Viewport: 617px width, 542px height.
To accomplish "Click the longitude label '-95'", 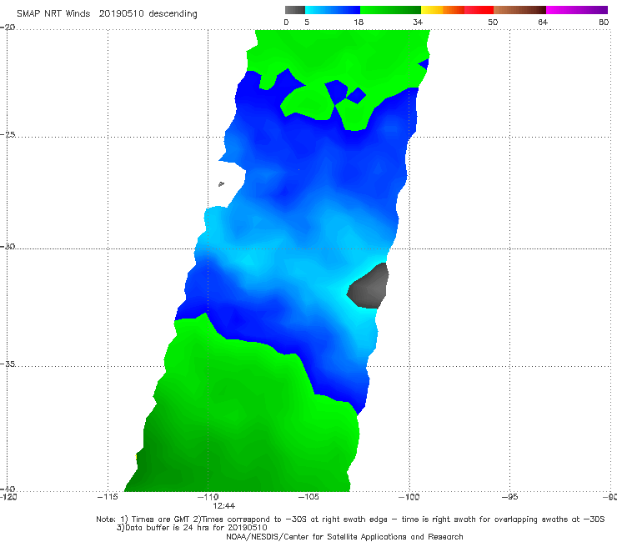I will [509, 497].
